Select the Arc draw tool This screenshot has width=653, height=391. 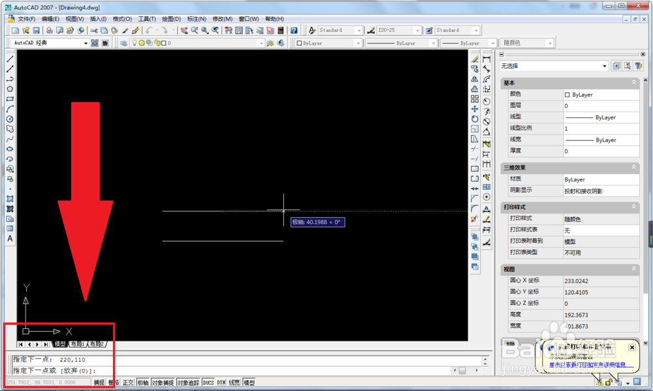[x=10, y=109]
